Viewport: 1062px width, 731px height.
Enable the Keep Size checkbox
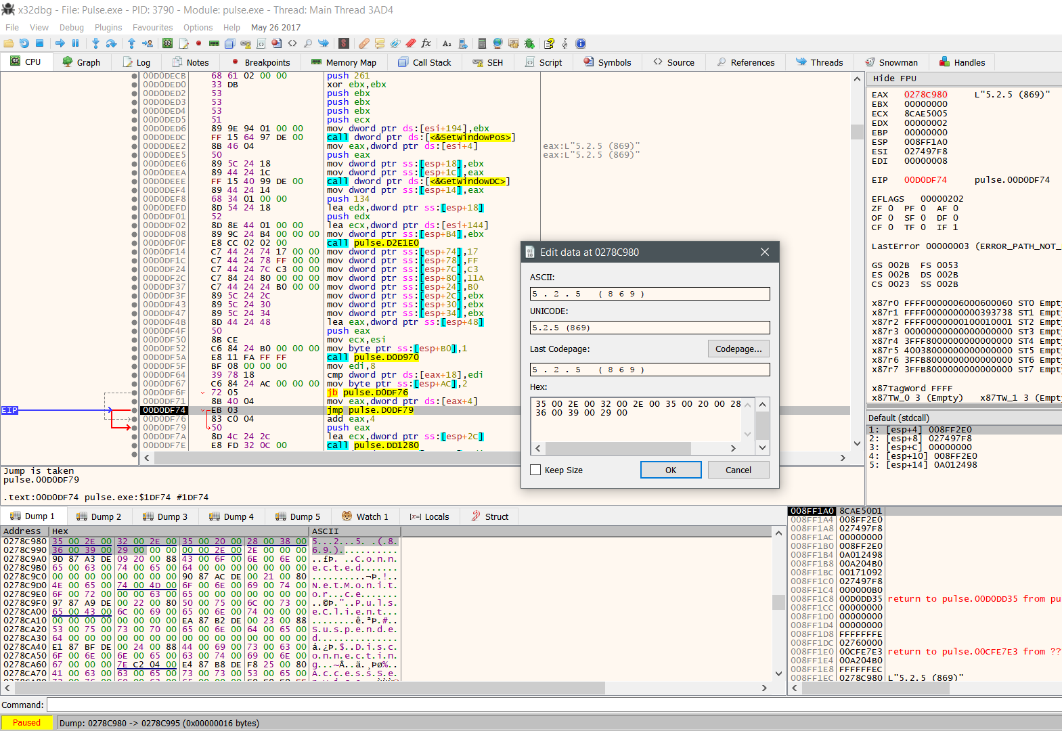click(x=536, y=470)
